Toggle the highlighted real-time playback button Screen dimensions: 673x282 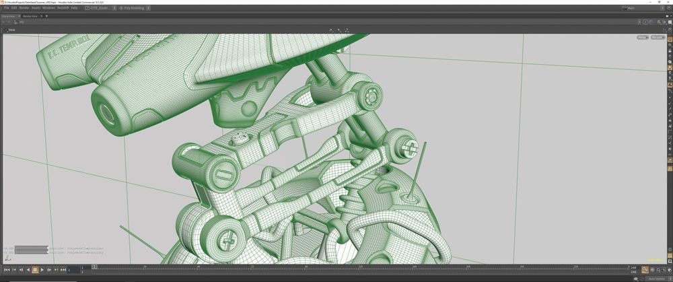(645, 270)
